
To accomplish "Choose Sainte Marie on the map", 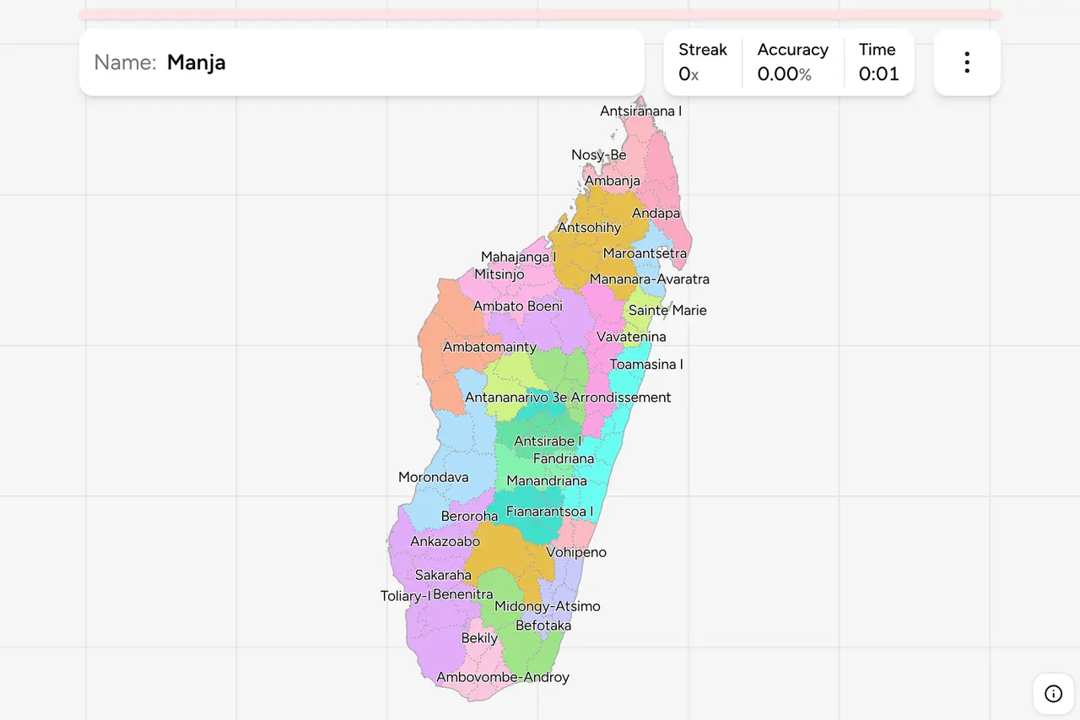I will [x=667, y=310].
